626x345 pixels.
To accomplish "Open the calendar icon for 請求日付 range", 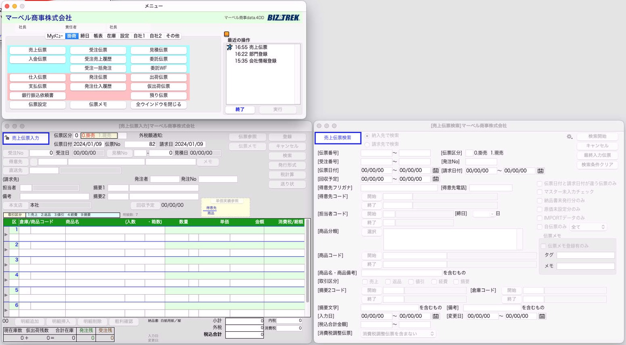I will (x=540, y=171).
